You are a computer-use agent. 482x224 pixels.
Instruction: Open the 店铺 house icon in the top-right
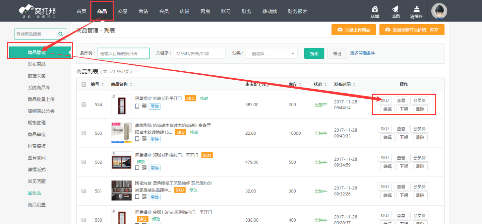[375, 12]
